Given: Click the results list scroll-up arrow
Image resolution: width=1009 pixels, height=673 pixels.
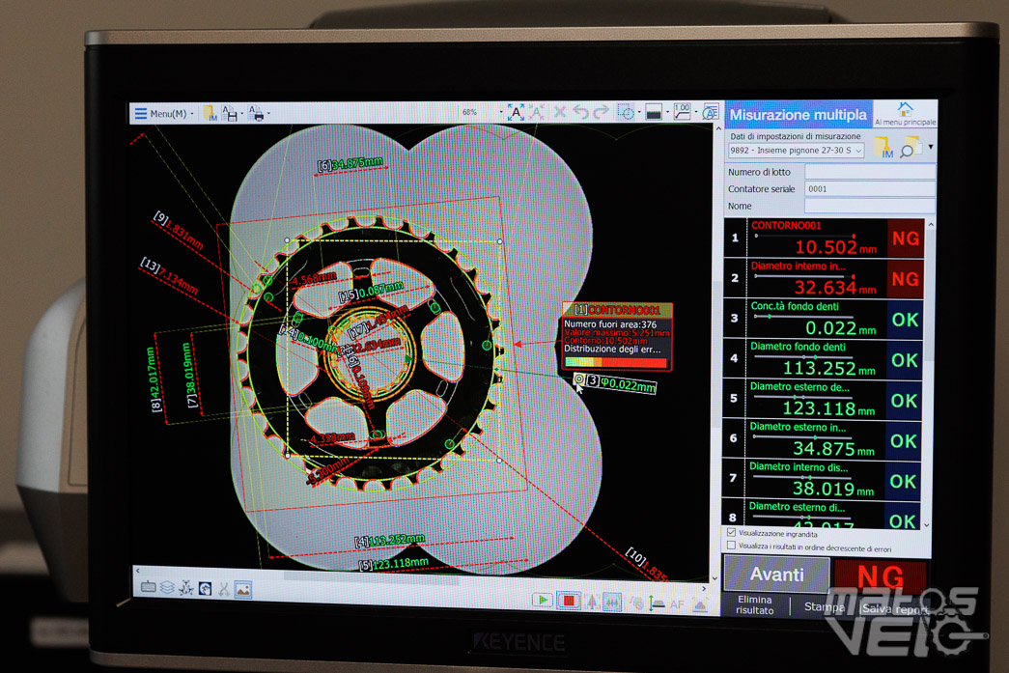Looking at the screenshot, I should click(x=931, y=225).
